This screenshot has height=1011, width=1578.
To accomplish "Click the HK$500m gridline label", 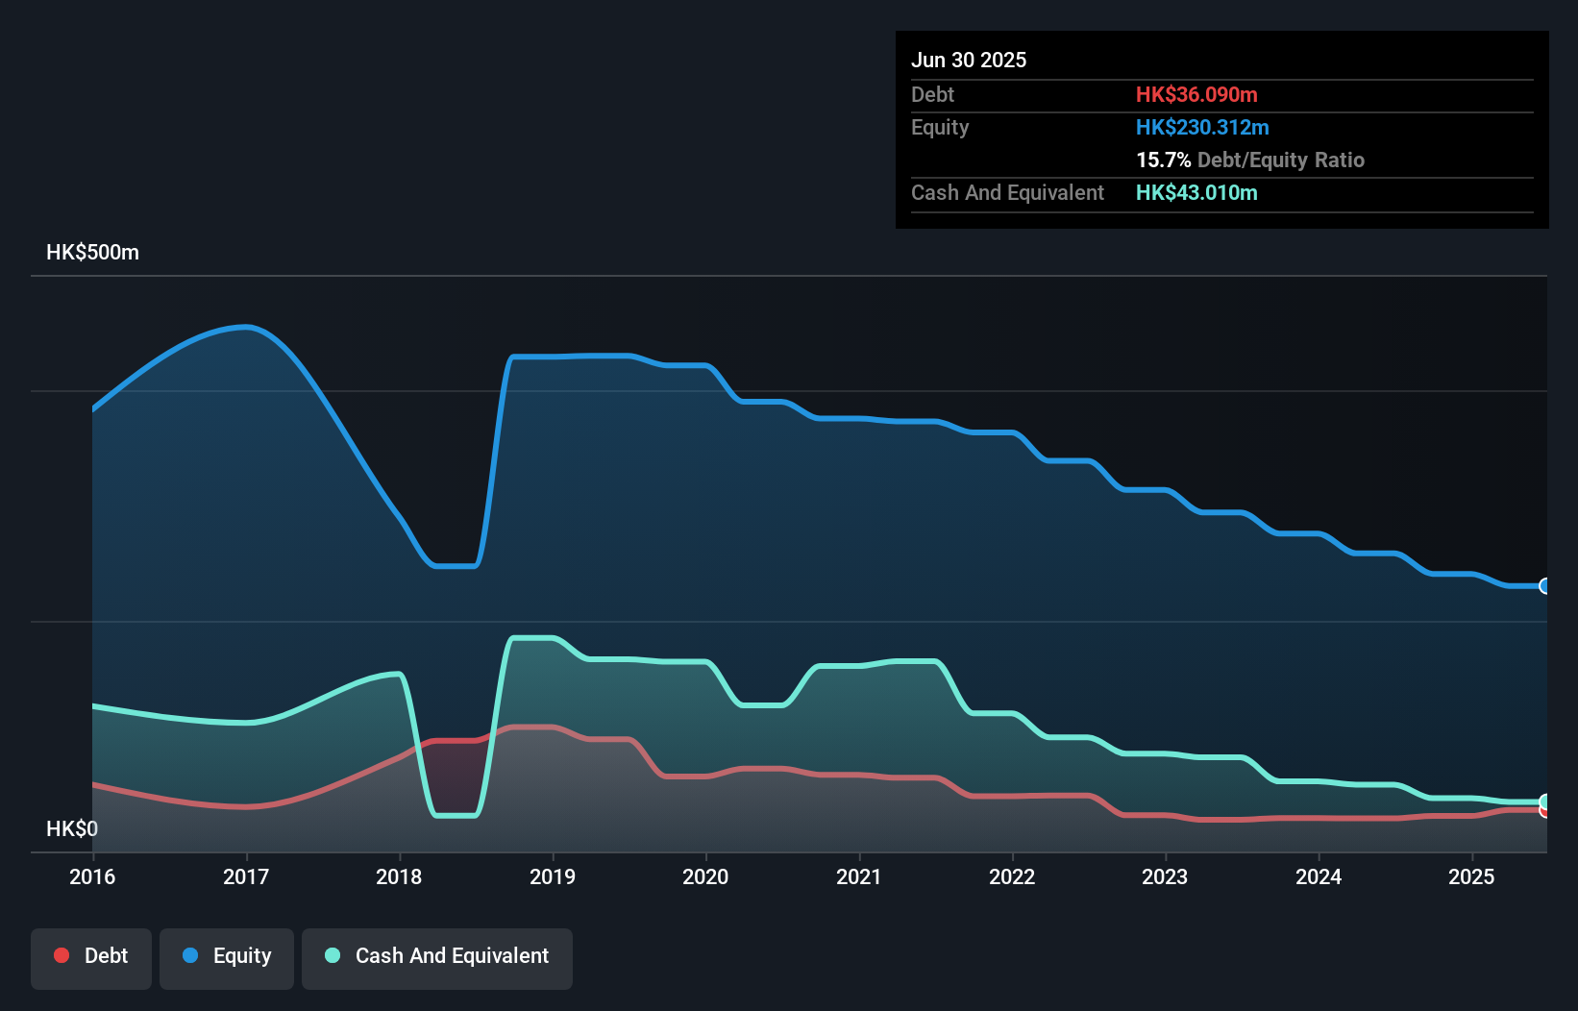I will (92, 252).
